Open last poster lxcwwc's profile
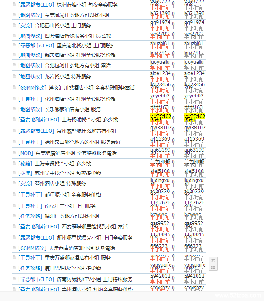Viewport: 264px width, 301px height. tap(193, 214)
